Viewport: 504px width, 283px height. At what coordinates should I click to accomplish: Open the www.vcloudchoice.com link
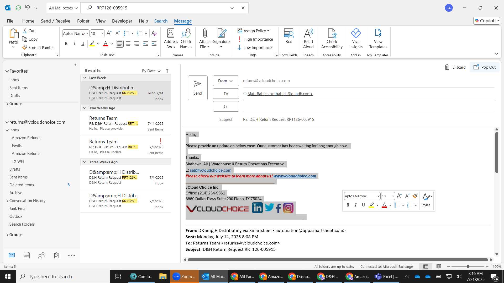click(x=295, y=176)
